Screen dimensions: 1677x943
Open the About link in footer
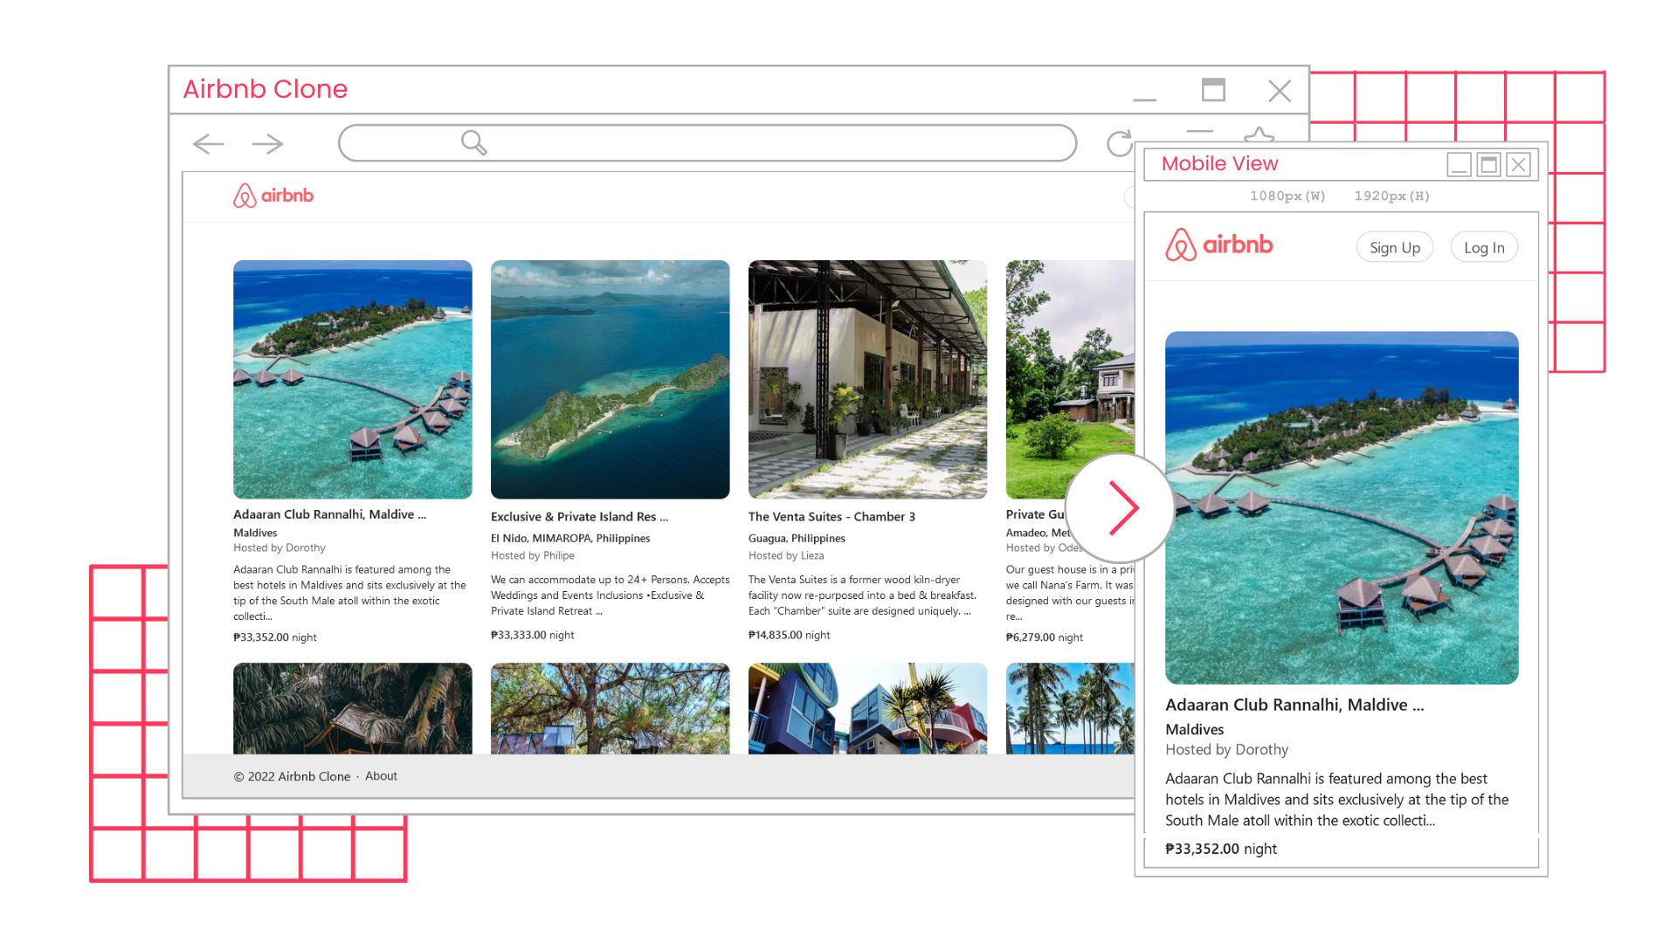coord(381,776)
